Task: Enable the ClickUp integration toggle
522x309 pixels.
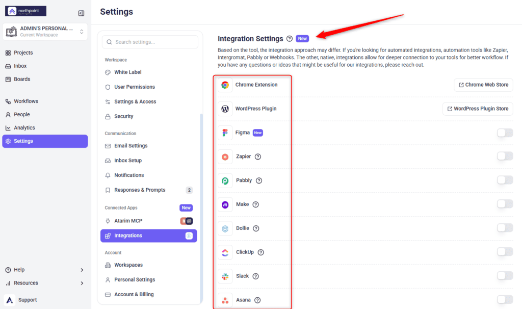Action: [505, 252]
